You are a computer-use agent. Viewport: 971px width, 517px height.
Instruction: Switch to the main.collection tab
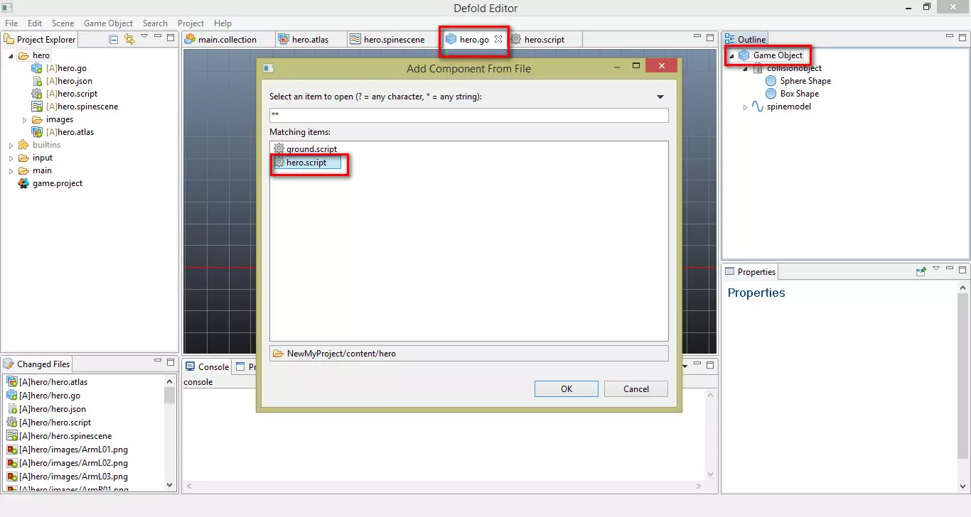(226, 40)
